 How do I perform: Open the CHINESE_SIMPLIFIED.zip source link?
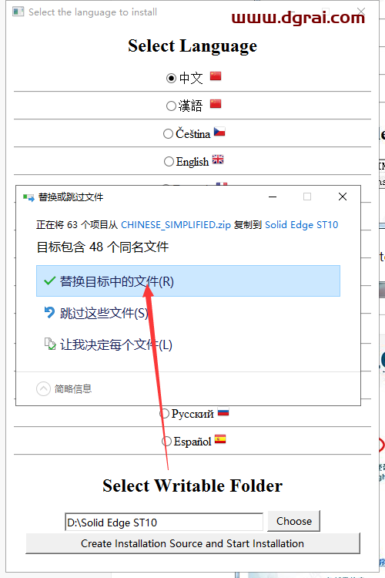[x=176, y=225]
